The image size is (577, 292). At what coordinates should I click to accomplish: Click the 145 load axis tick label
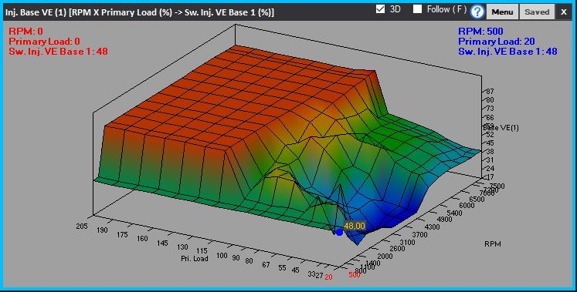(x=162, y=243)
